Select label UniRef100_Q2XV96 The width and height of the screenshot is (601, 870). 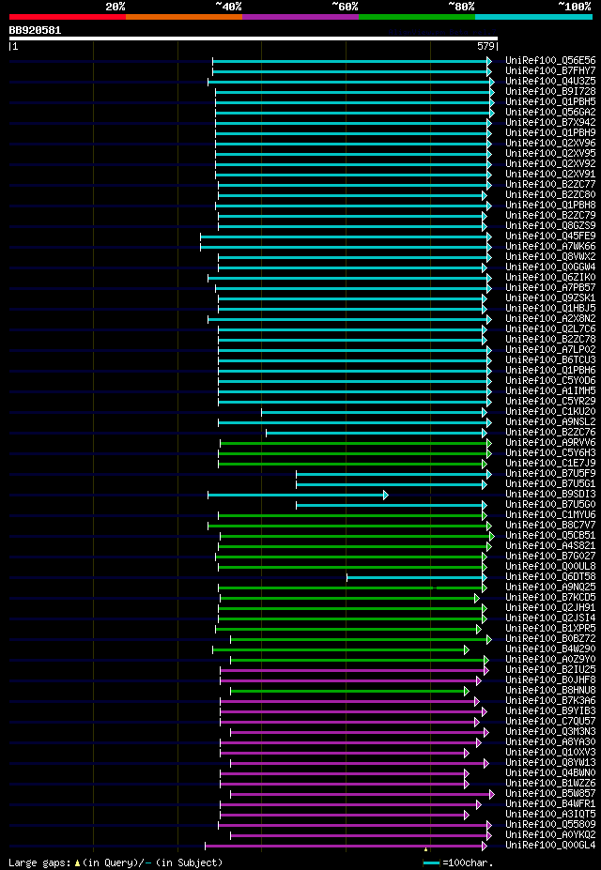point(550,143)
